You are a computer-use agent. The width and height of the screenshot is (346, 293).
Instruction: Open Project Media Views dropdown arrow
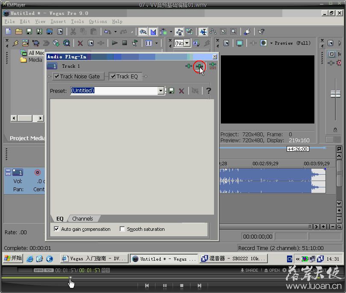(x=156, y=43)
